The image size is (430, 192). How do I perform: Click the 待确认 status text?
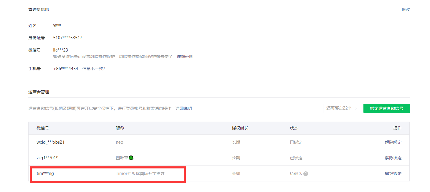[x=296, y=173]
